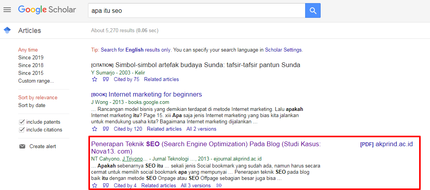Save the Sumarjo citation with star icon
430x190 pixels.
coord(95,79)
